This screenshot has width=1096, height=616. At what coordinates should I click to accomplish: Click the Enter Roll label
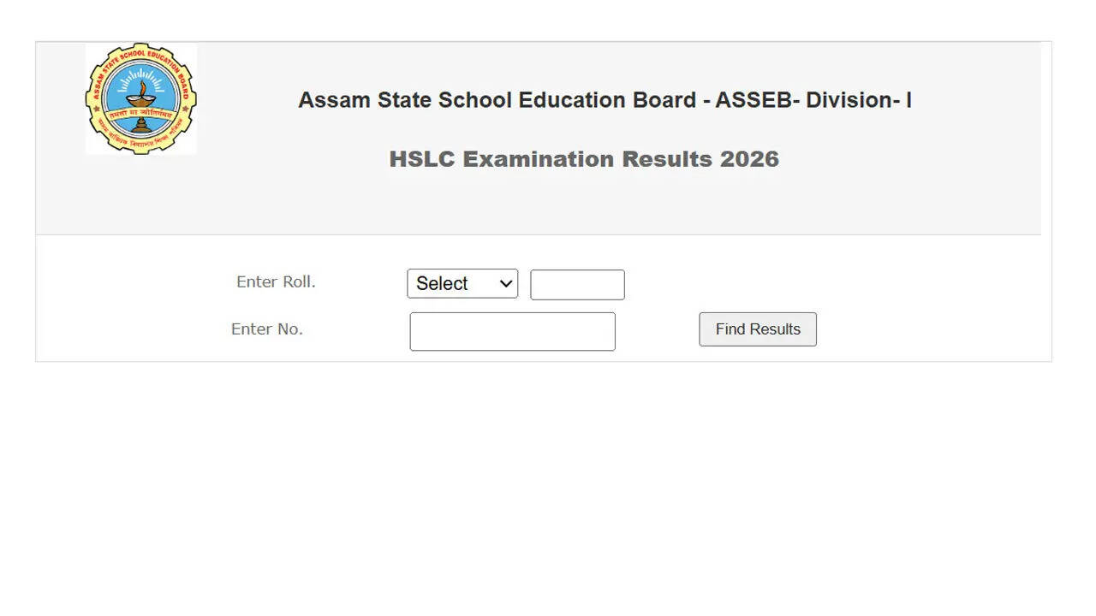point(276,281)
